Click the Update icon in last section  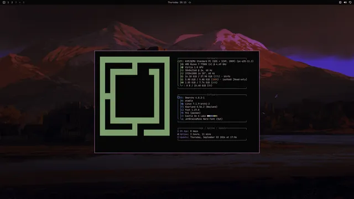point(178,137)
